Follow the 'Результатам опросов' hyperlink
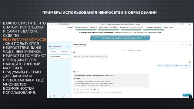This screenshot has height=109, width=194. tap(25, 40)
